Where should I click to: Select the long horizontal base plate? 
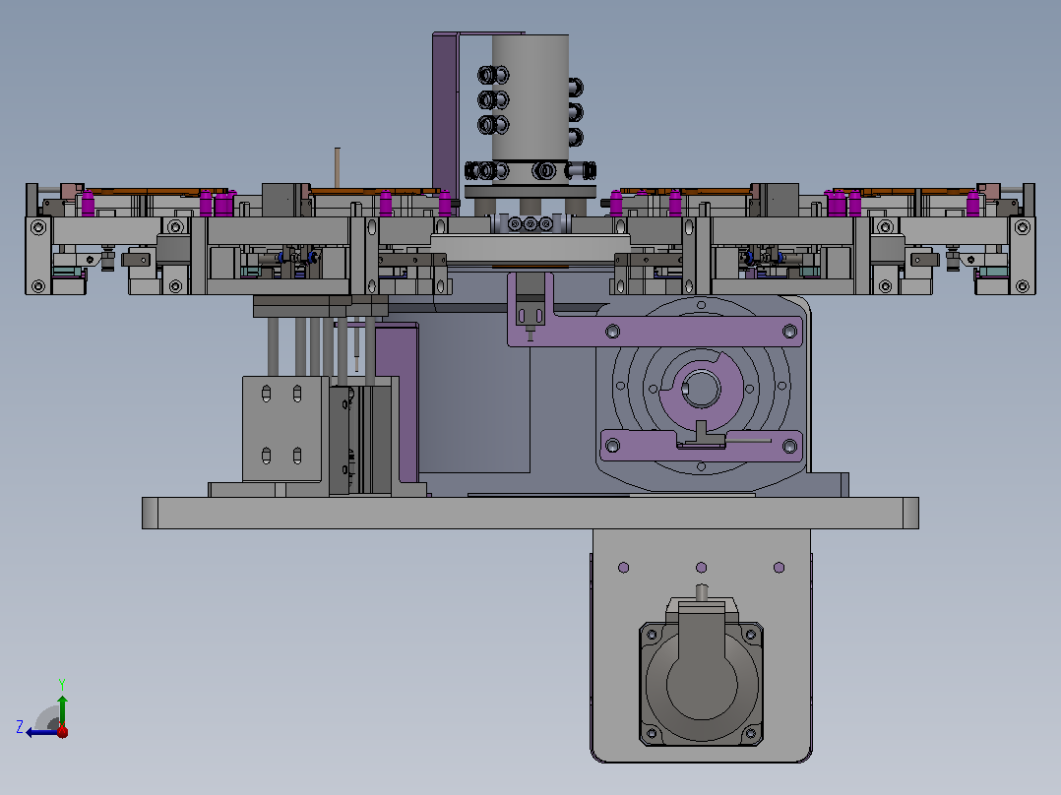(530, 513)
